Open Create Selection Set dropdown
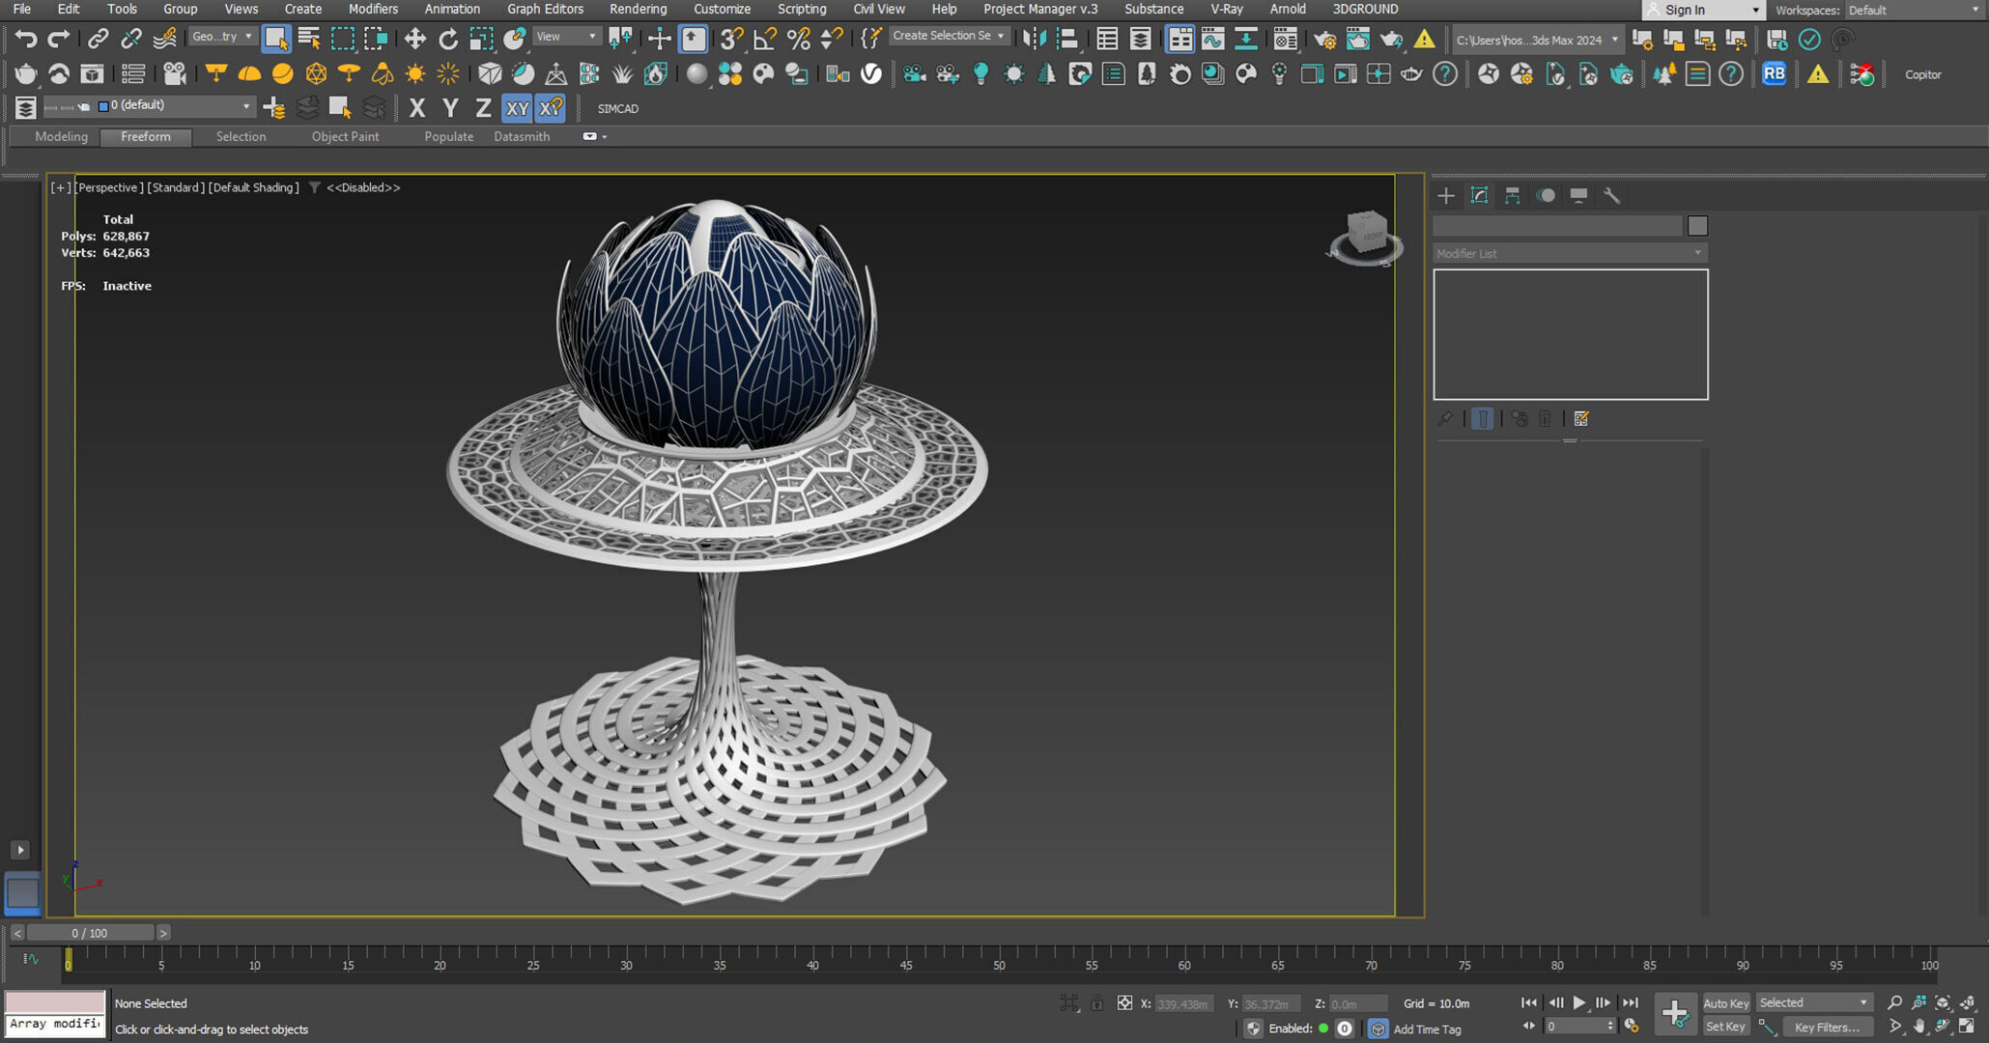This screenshot has width=1989, height=1043. point(949,36)
